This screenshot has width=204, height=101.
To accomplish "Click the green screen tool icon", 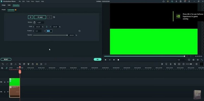I will [x=28, y=64].
